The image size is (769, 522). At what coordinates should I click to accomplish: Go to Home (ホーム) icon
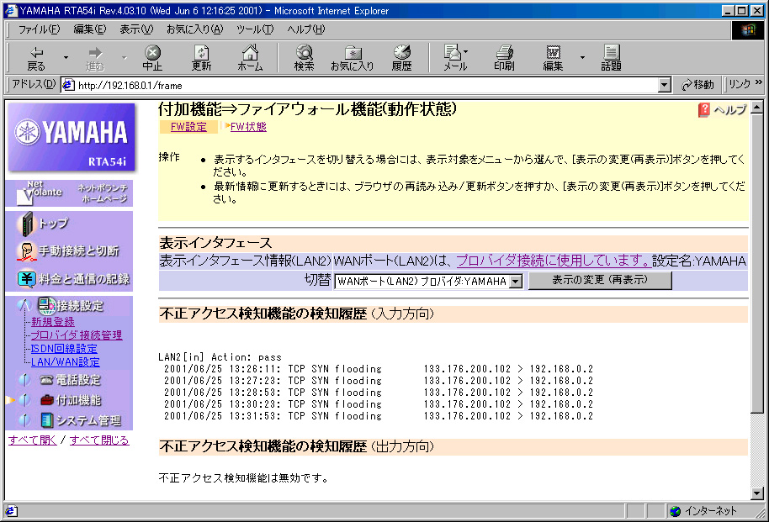click(250, 57)
